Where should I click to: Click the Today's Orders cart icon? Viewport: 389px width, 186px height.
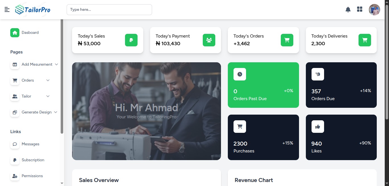(x=287, y=40)
